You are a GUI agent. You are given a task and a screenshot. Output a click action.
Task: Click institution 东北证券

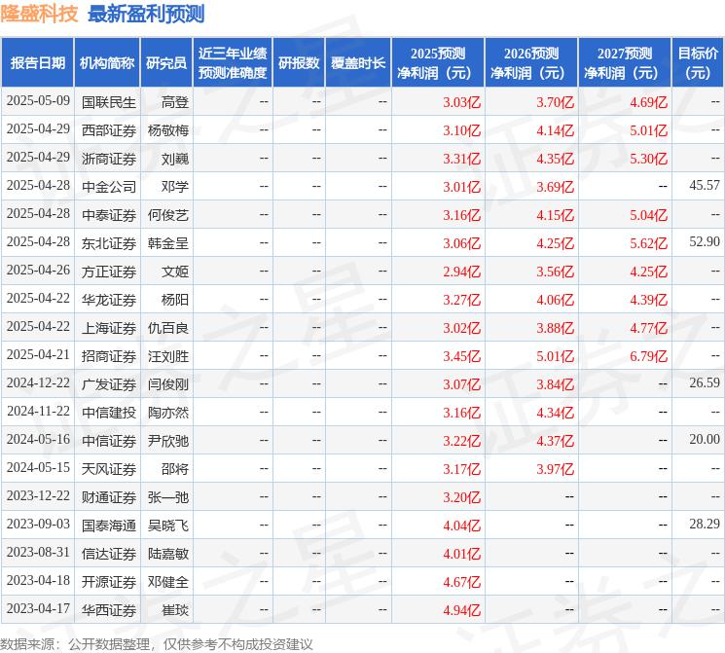[x=109, y=243]
